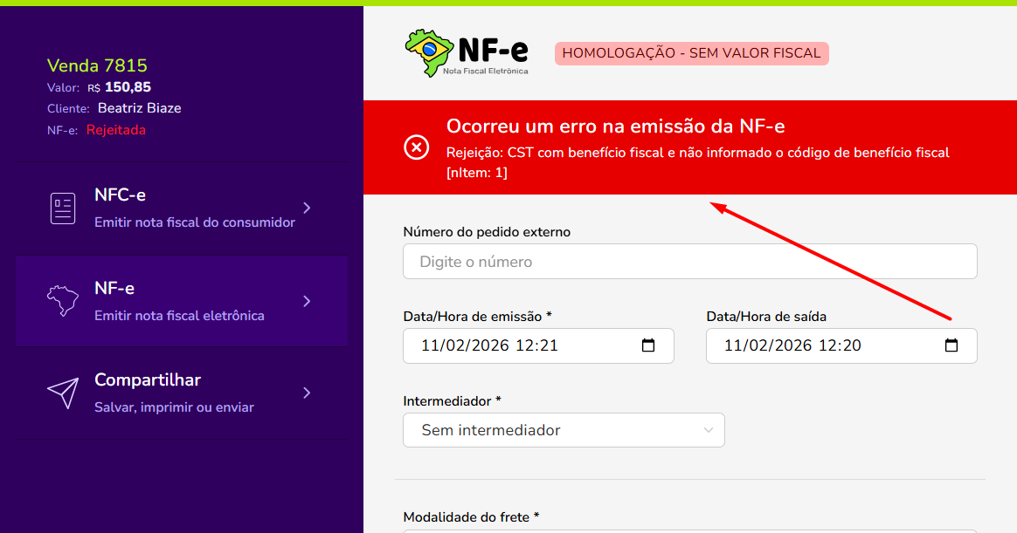
Task: Click the Intermediador label
Action: (x=452, y=401)
